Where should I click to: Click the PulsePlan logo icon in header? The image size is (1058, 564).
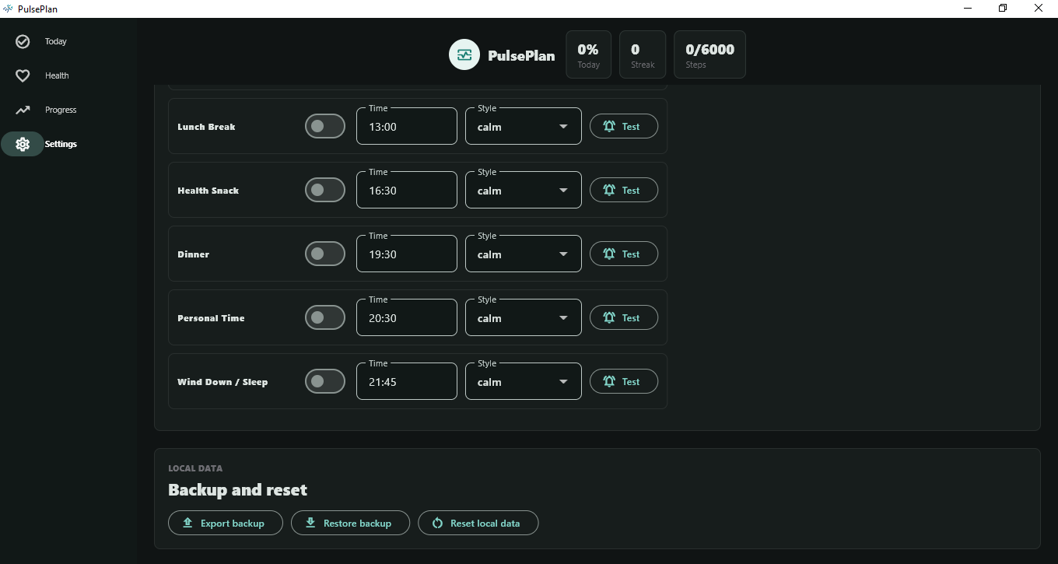tap(464, 54)
